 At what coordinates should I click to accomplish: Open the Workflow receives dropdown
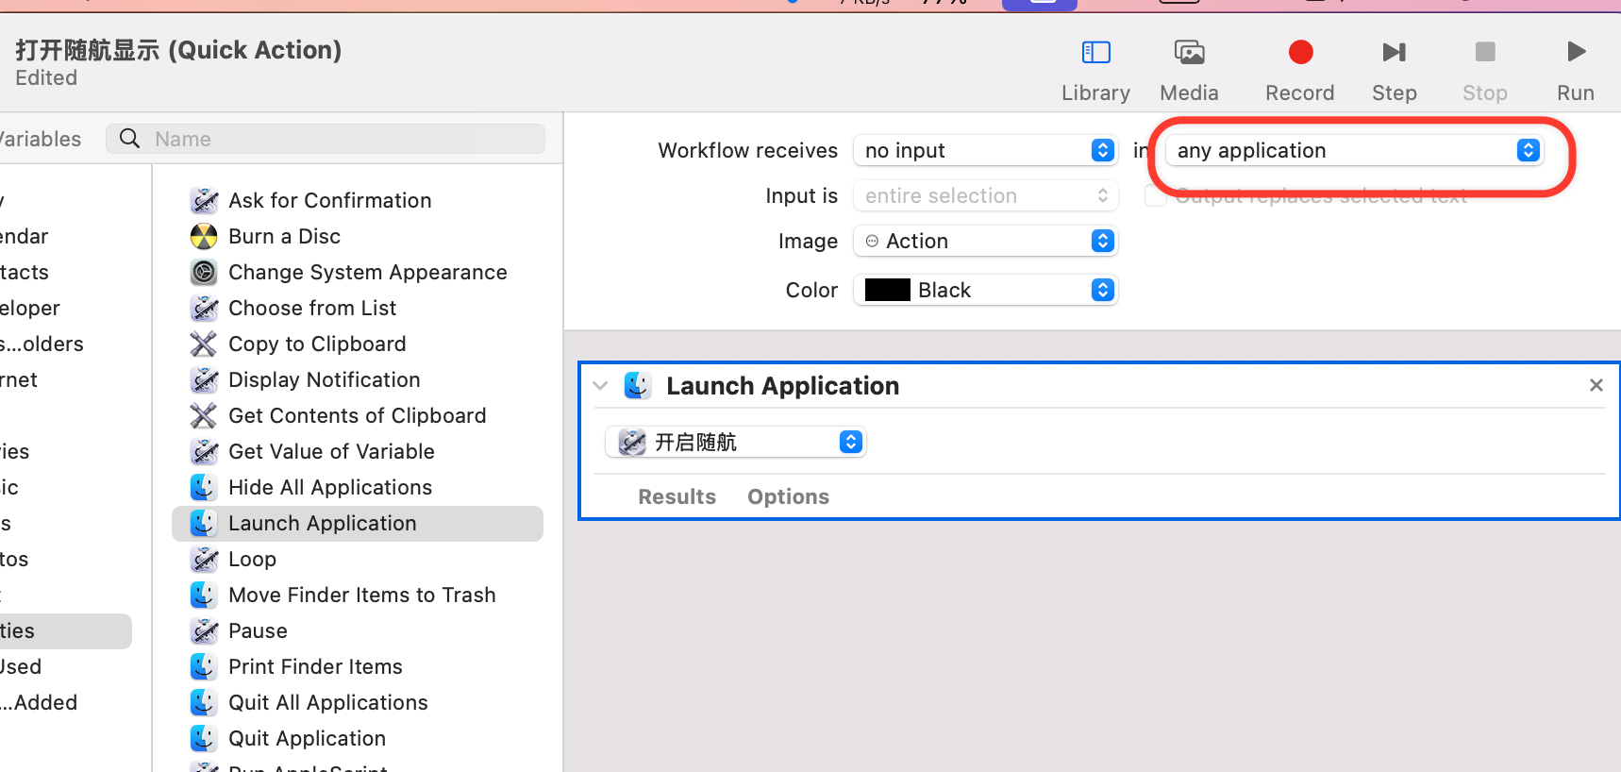tap(985, 150)
